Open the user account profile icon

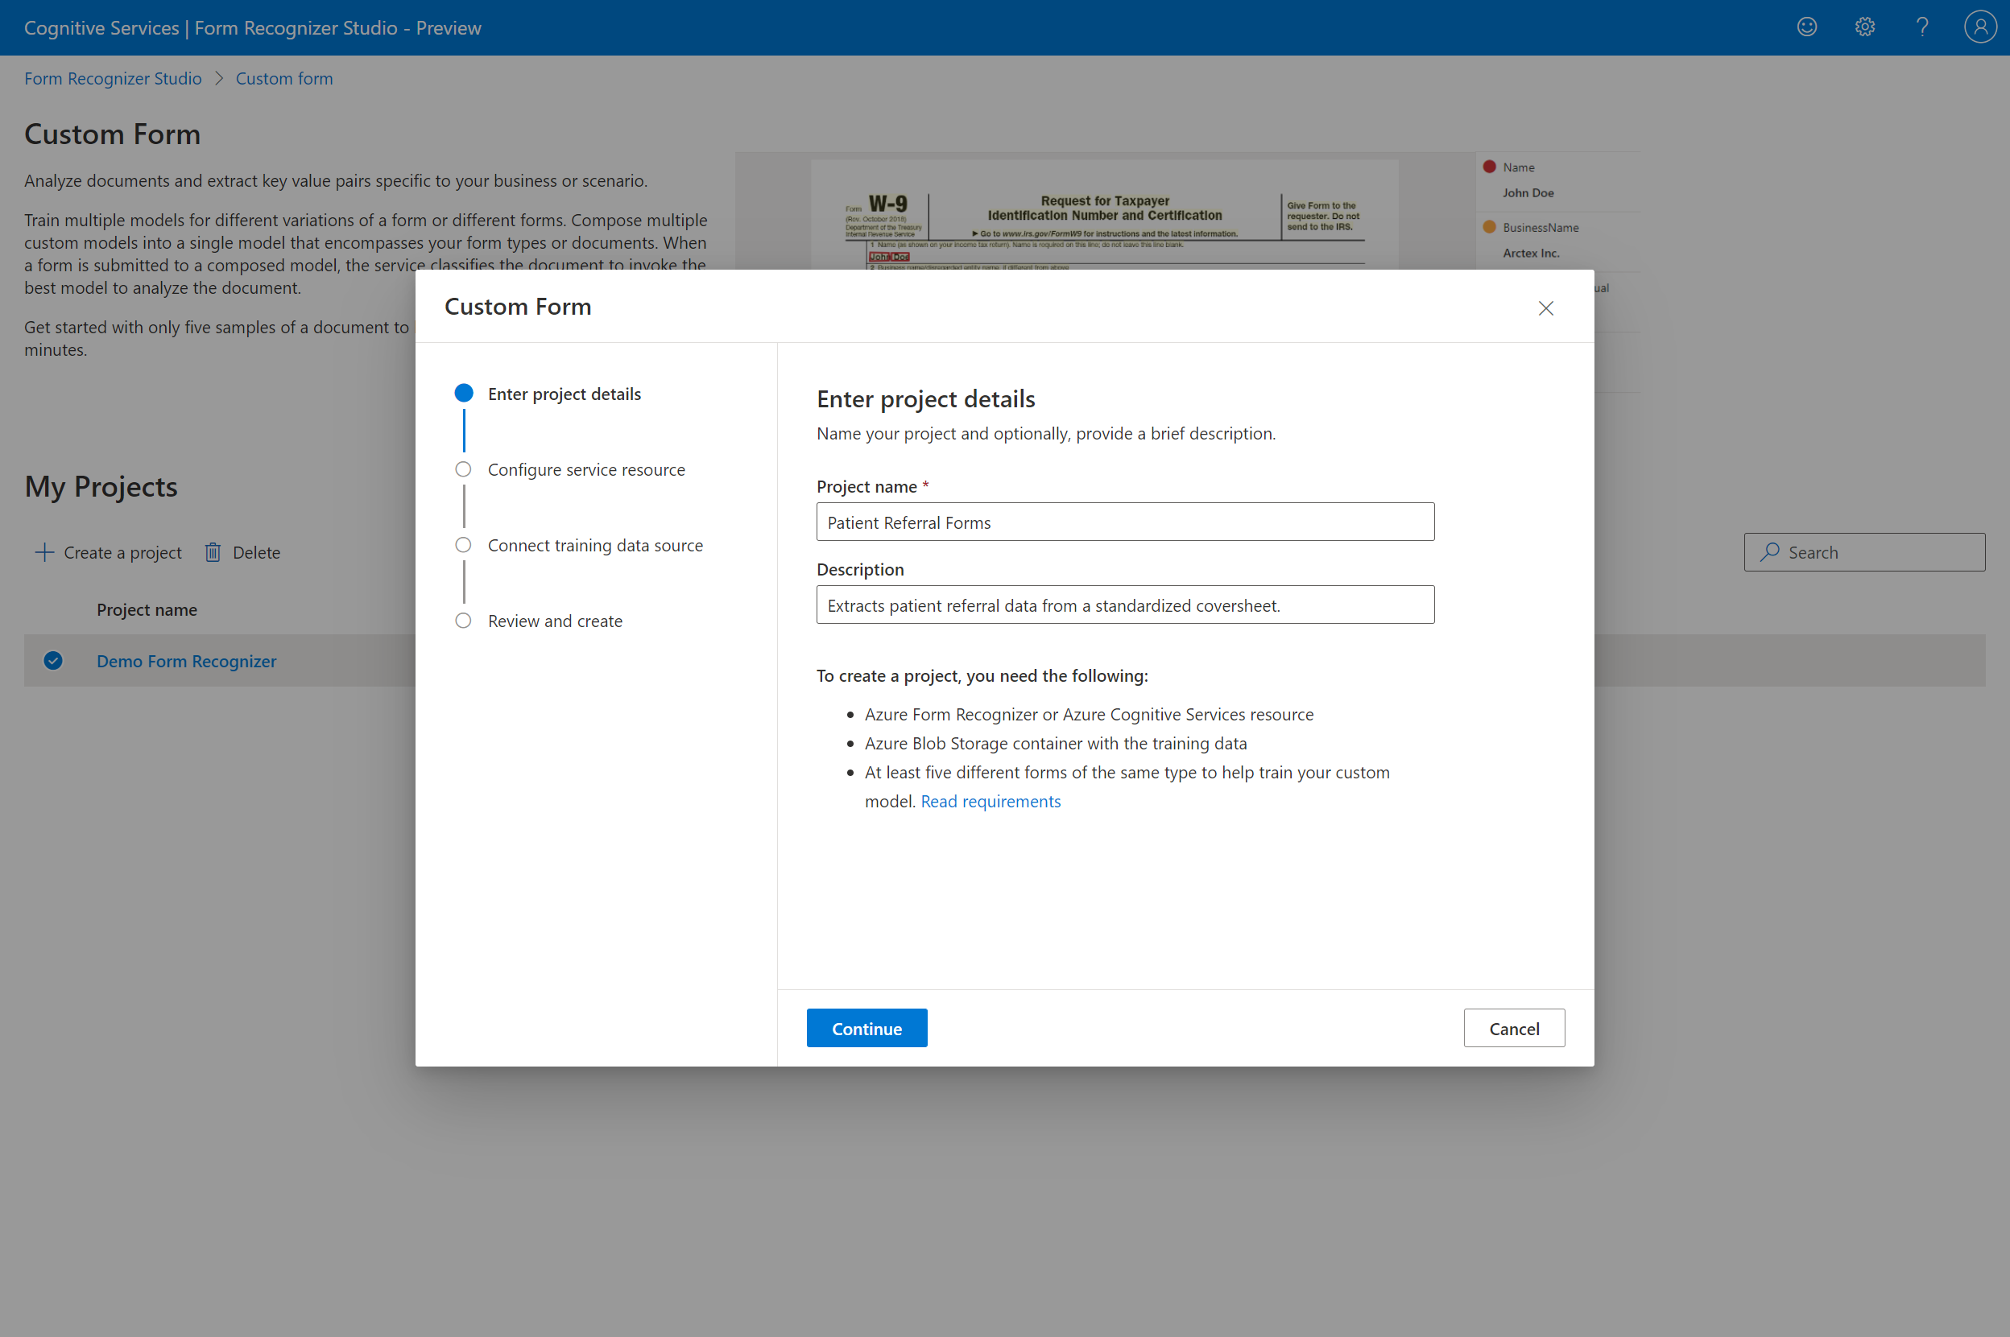1979,27
